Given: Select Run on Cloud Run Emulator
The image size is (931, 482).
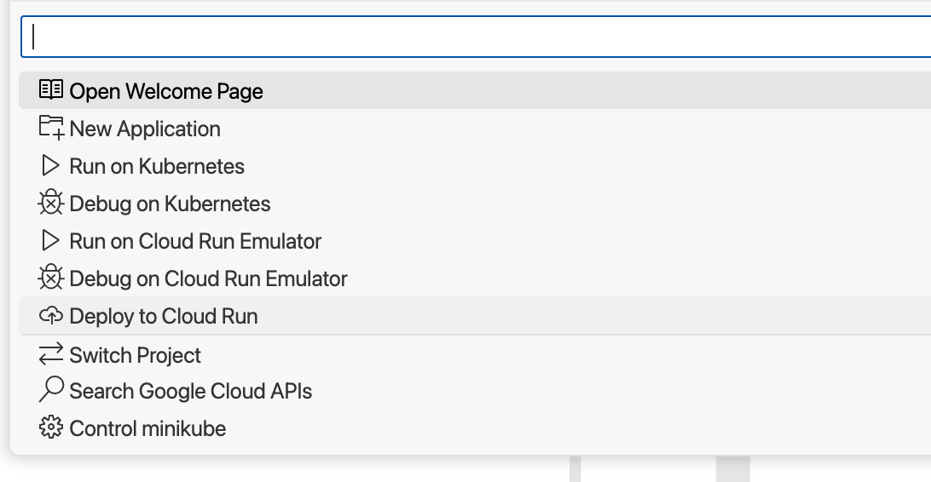Looking at the screenshot, I should click(x=475, y=240).
